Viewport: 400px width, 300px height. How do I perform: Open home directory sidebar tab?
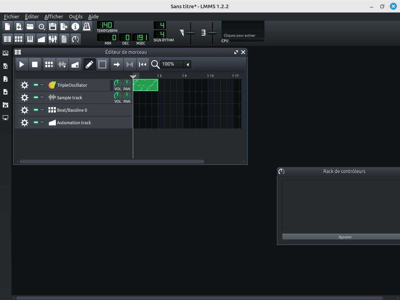tap(5, 105)
